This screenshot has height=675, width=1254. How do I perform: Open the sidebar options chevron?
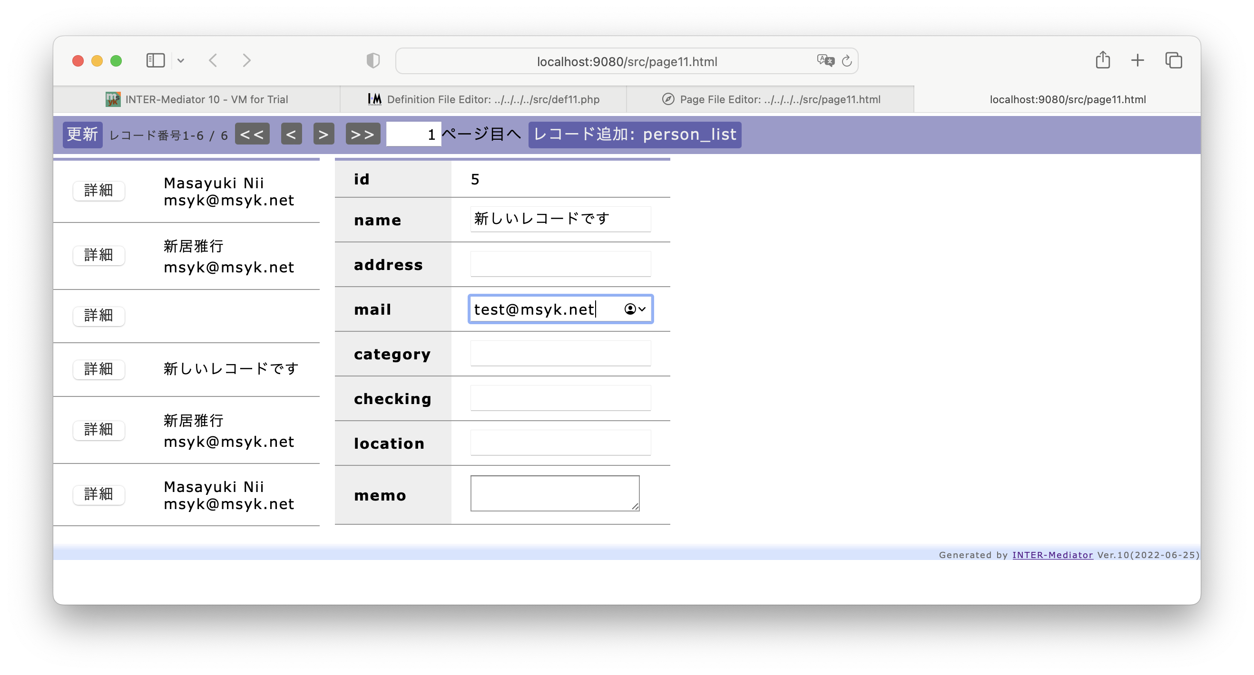181,61
